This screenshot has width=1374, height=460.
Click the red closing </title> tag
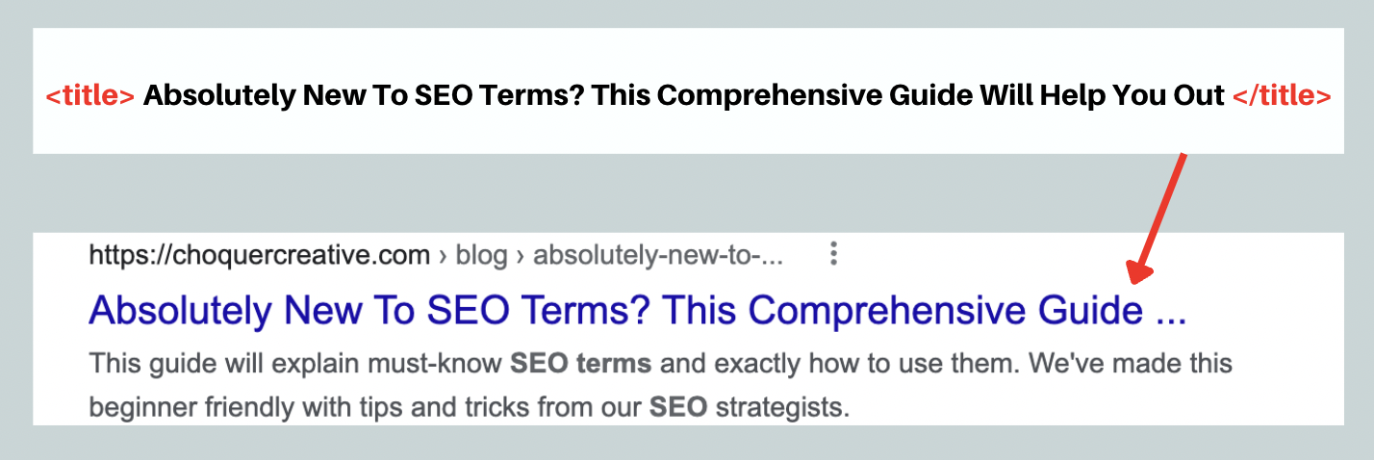[x=1282, y=96]
